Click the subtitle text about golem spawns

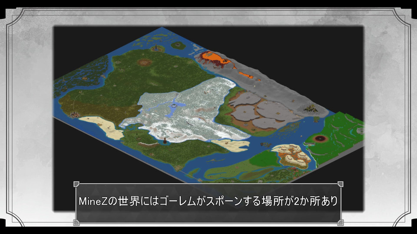(x=208, y=201)
